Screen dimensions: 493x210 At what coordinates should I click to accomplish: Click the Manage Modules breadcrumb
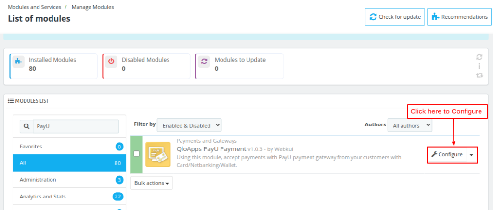point(93,7)
